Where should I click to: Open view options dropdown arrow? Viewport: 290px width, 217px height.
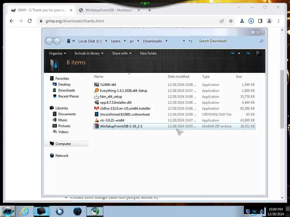pyautogui.click(x=239, y=53)
